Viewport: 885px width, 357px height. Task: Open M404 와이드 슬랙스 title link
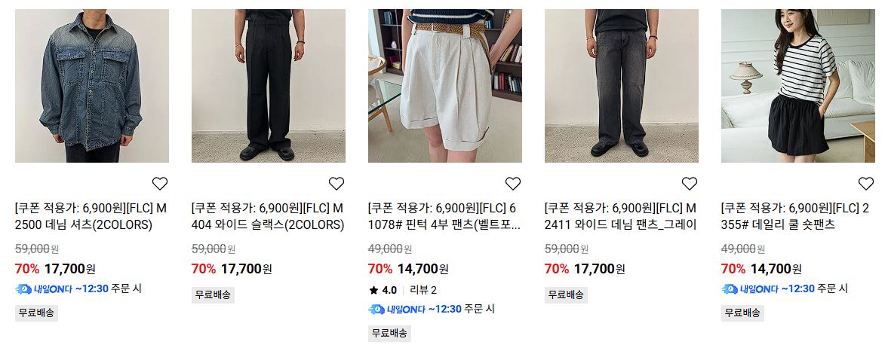click(268, 217)
